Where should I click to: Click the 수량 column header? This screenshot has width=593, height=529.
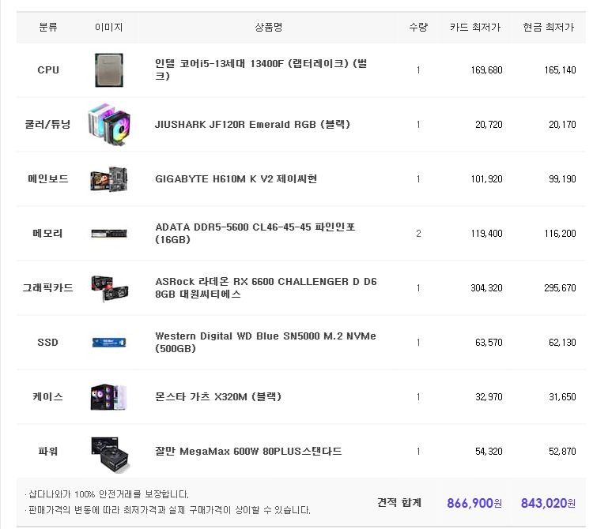point(418,27)
